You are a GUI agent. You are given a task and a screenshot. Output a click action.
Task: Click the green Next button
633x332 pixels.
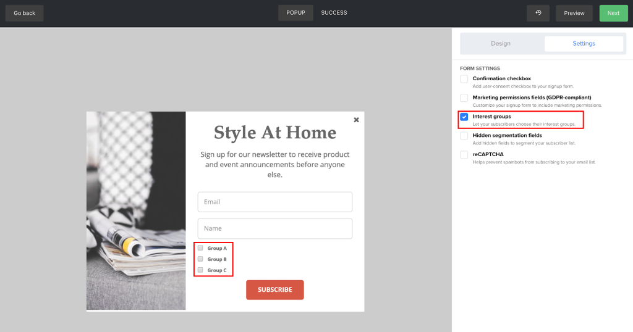point(613,13)
